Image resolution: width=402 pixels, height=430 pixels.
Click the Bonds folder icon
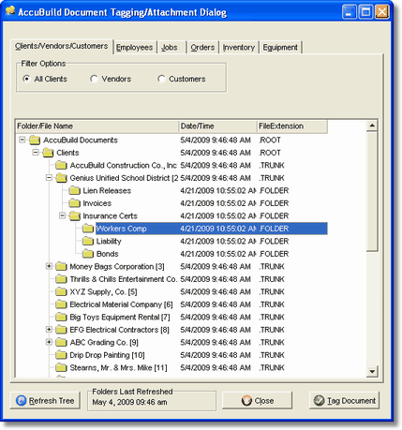point(88,254)
